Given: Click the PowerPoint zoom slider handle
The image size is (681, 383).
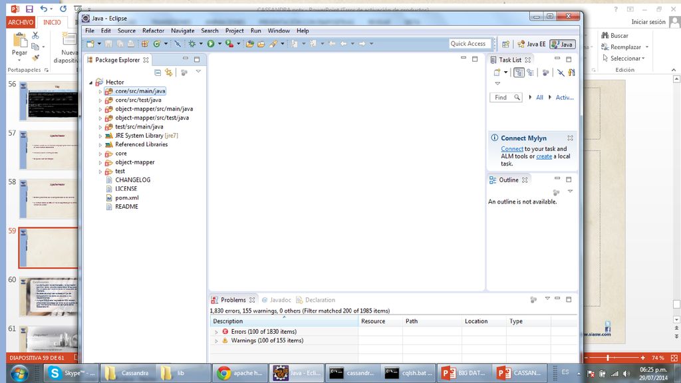Looking at the screenshot, I should [608, 358].
